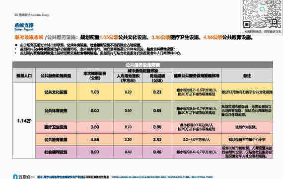283x179 pixels.
Task: Click the remark cell in 医疗卫生设施 row
Action: tap(247, 127)
